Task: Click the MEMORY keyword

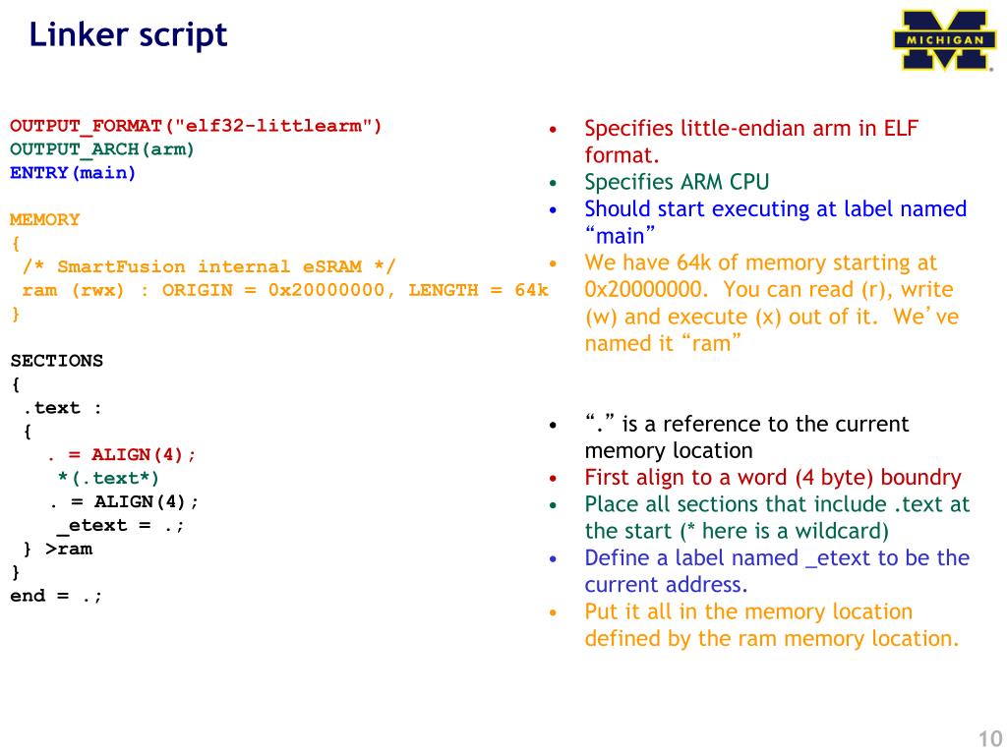Action: coord(44,219)
